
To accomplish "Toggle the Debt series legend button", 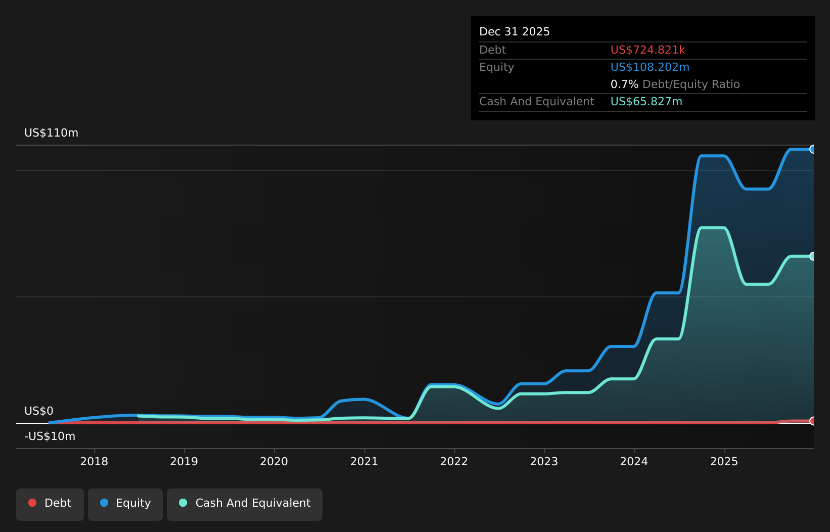I will pos(50,504).
